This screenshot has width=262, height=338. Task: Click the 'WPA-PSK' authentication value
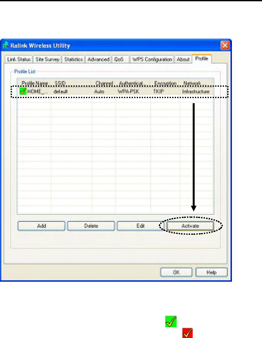tap(128, 91)
